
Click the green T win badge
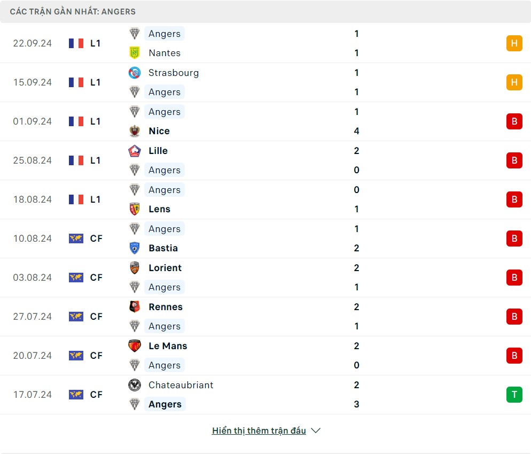coord(514,395)
